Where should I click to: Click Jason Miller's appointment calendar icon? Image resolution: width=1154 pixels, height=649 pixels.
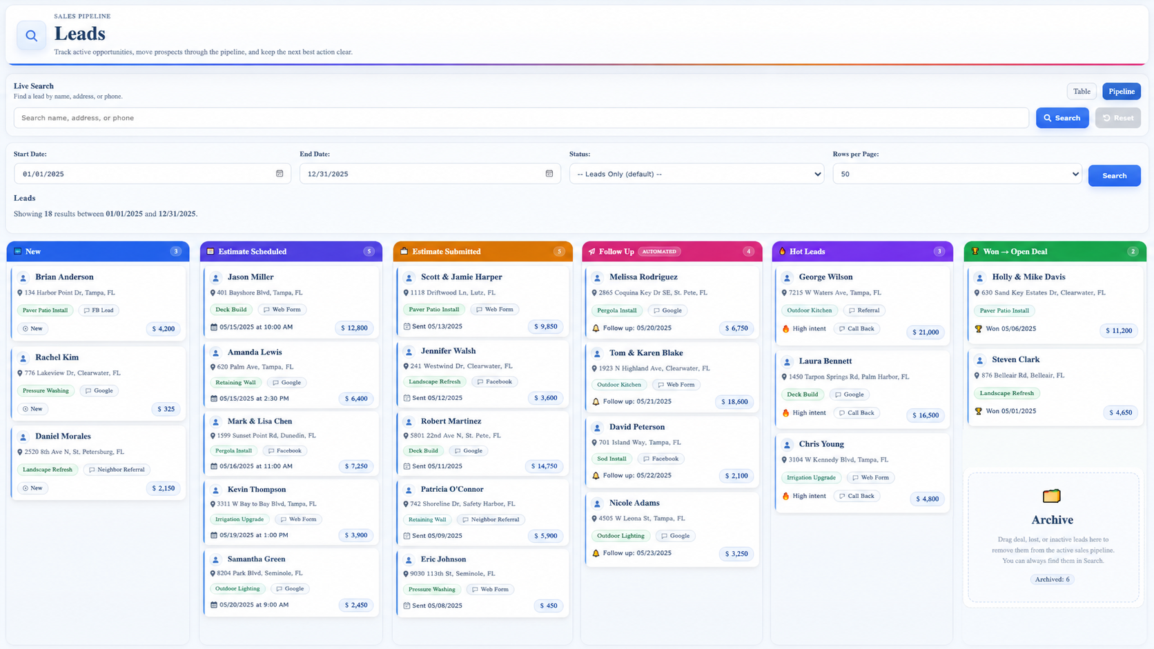[x=214, y=327]
